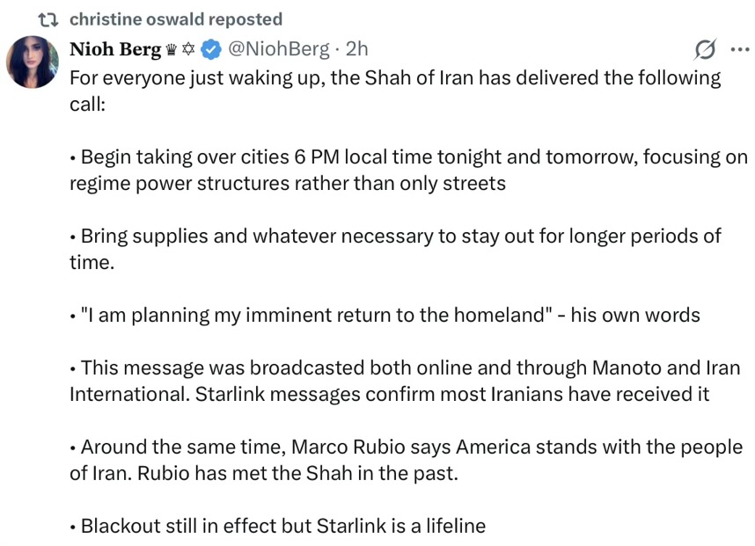The width and height of the screenshot is (755, 546).
Task: Click the Nioh Berg display name
Action: pos(115,49)
